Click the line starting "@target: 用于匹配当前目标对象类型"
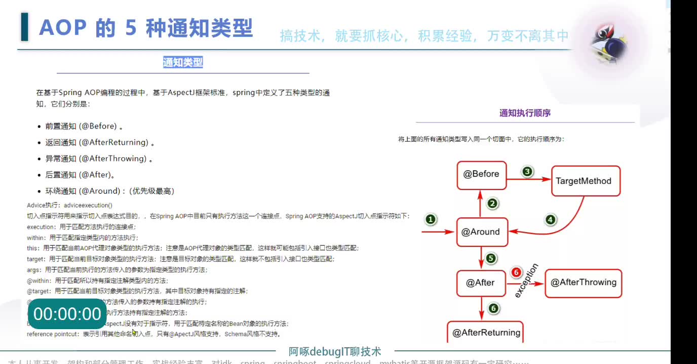 click(137, 291)
